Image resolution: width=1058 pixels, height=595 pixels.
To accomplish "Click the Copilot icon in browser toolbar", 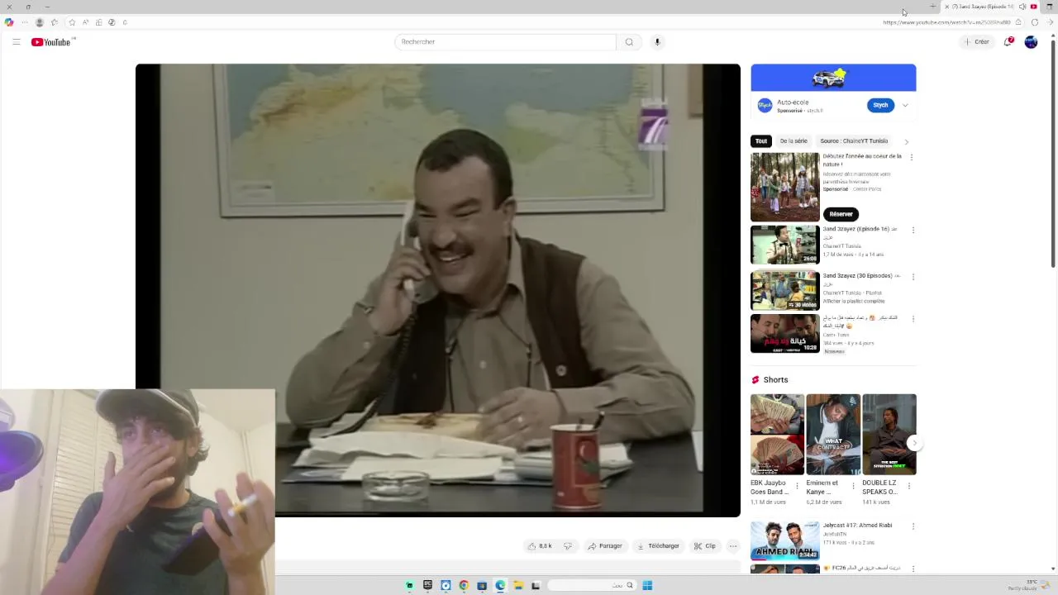I will tap(9, 22).
